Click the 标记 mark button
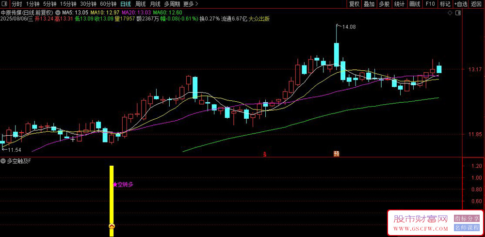This screenshot has height=237, width=485. coord(445,4)
